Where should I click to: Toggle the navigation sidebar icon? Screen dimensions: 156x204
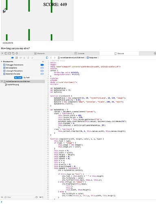tap(47, 58)
